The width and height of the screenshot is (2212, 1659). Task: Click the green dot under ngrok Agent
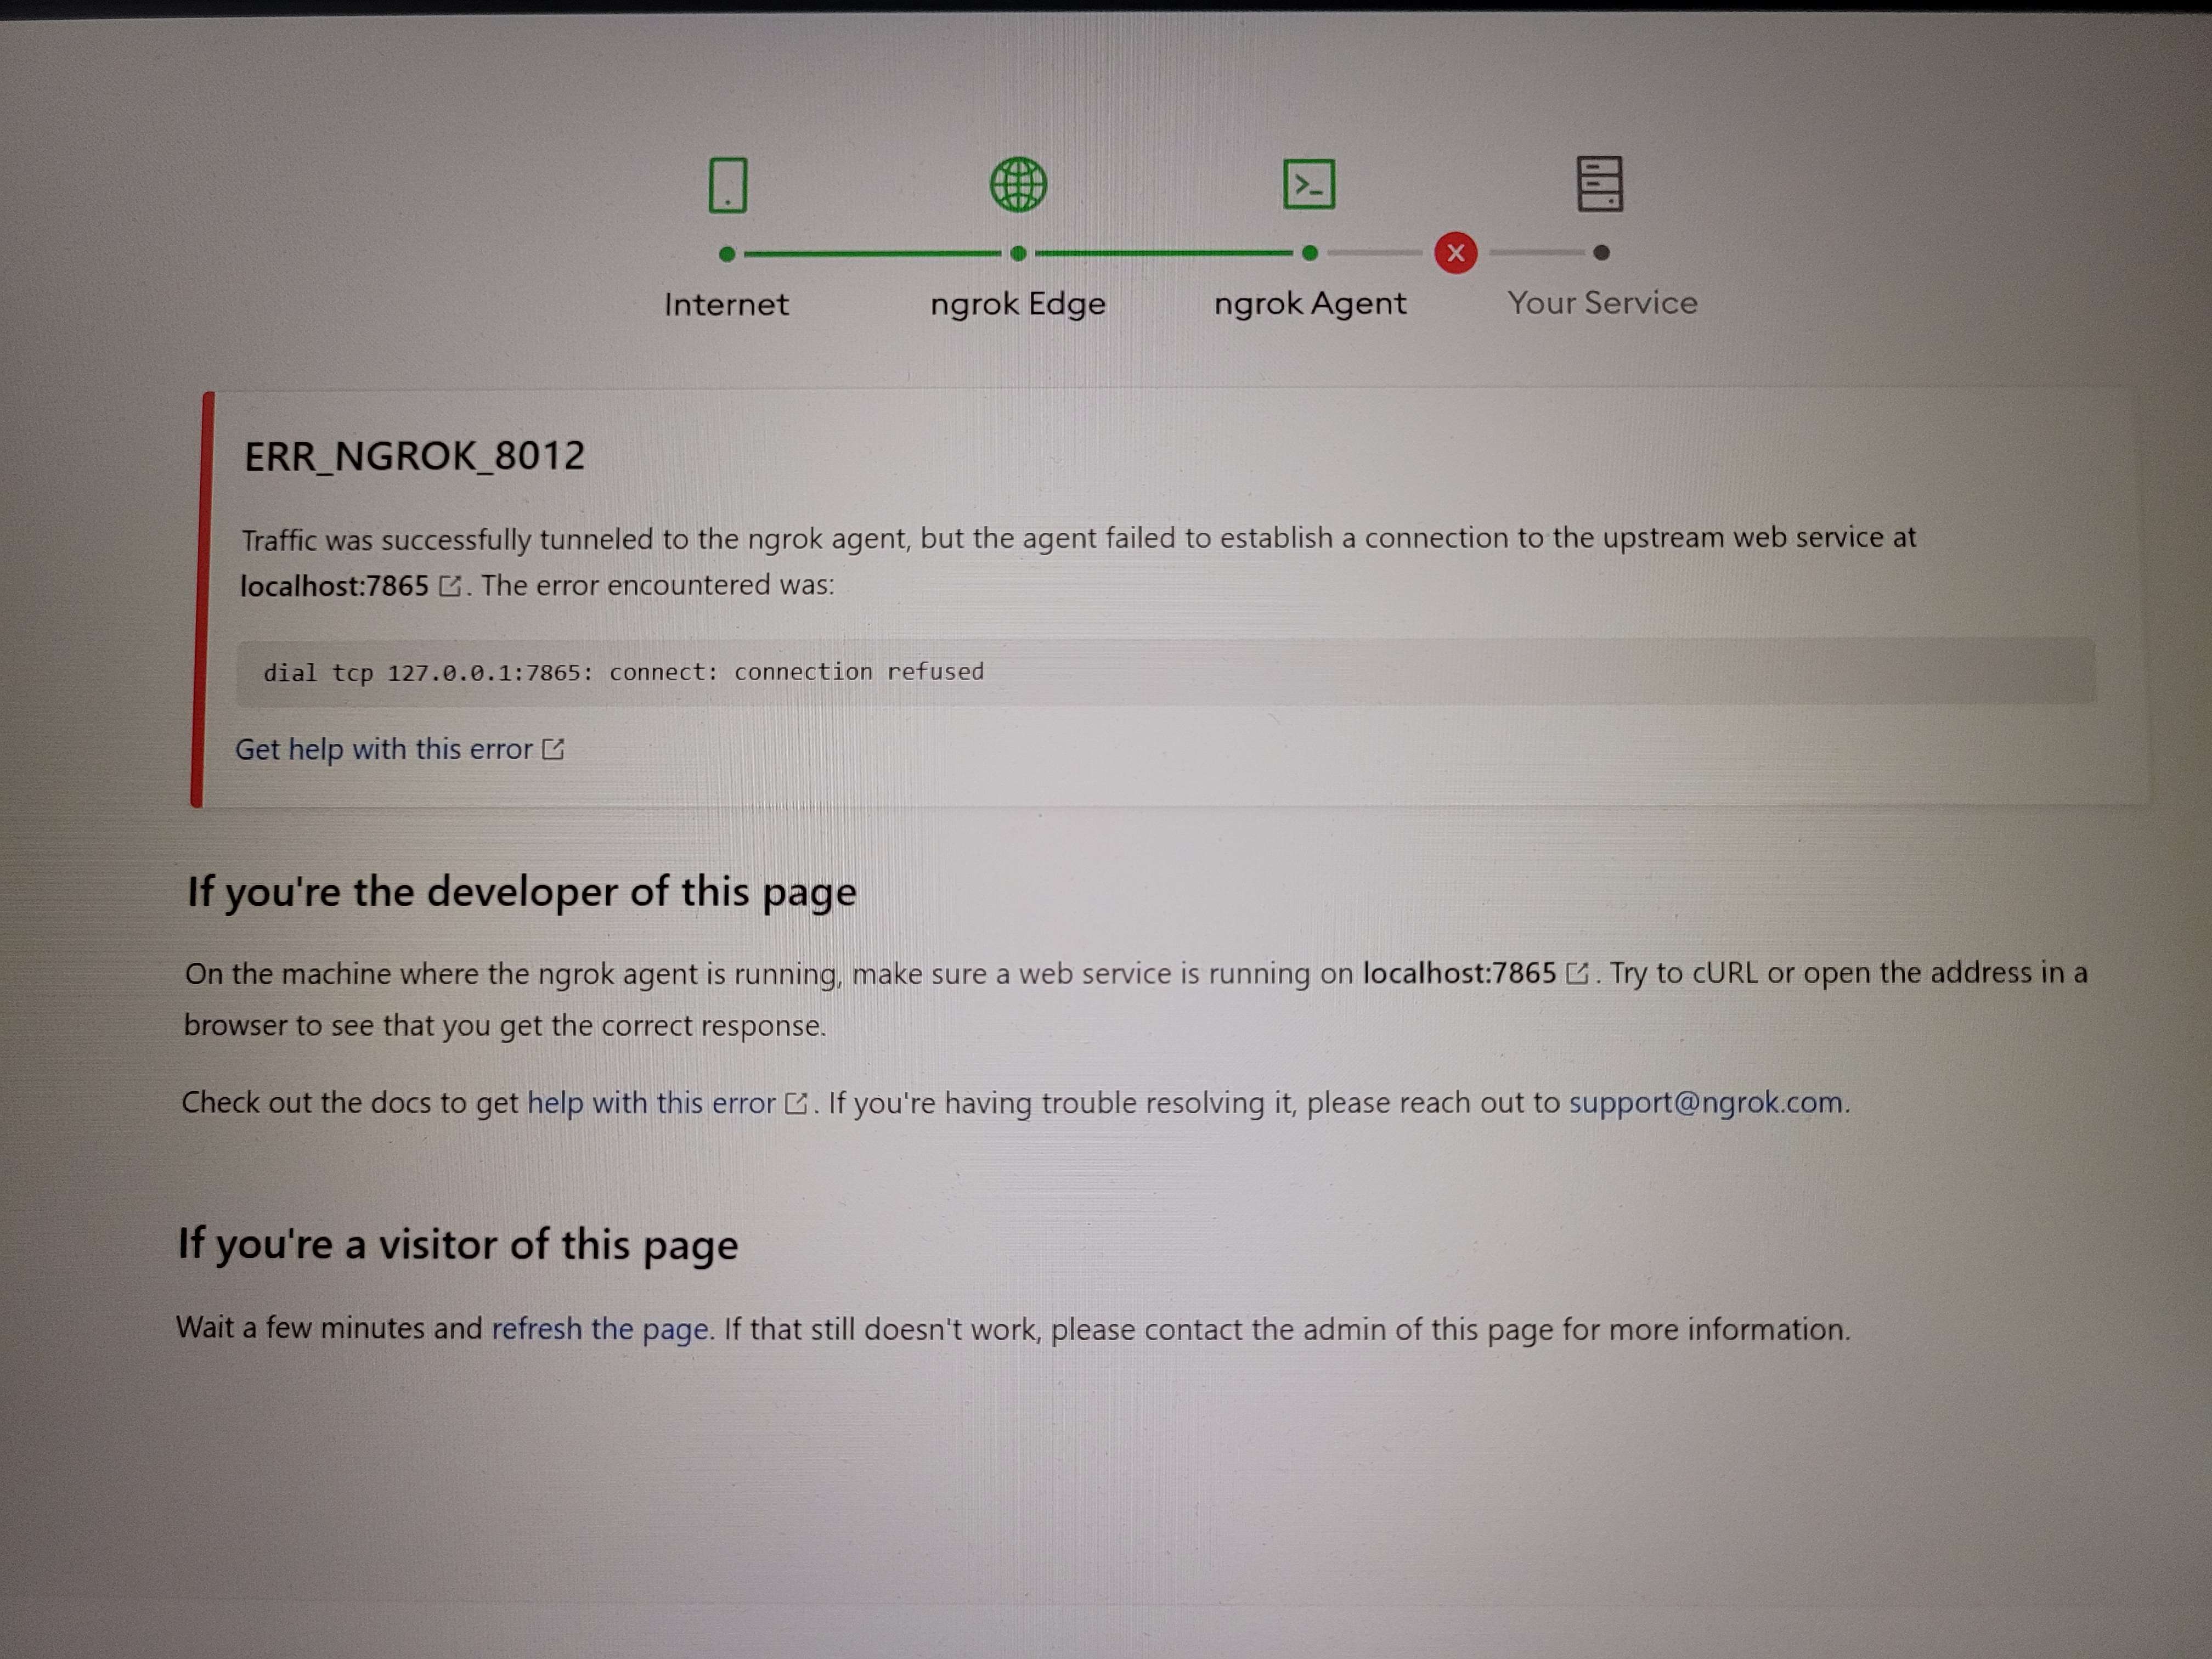[1309, 253]
